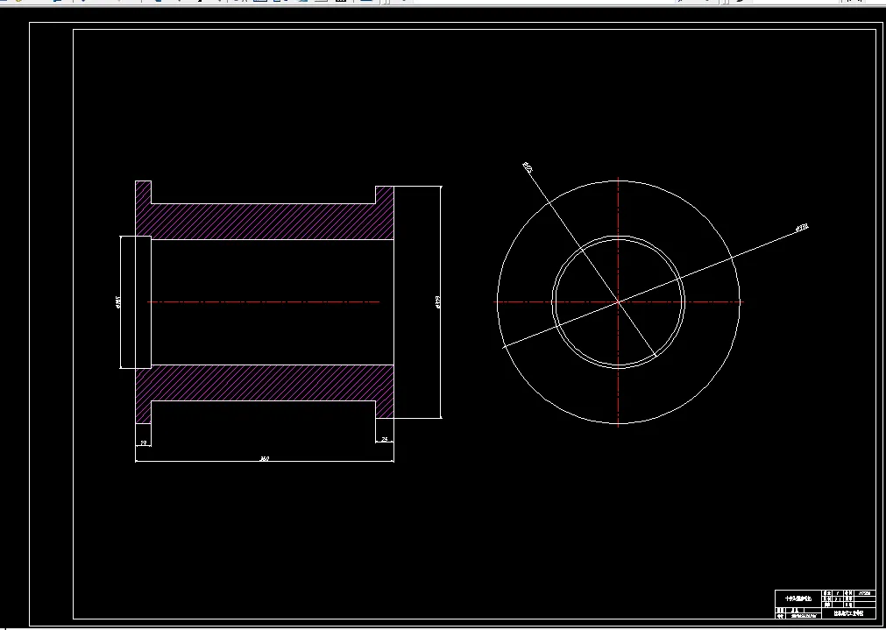Screen dimensions: 886x630
Task: Select the "360" overall length dimension text
Action: [x=265, y=458]
